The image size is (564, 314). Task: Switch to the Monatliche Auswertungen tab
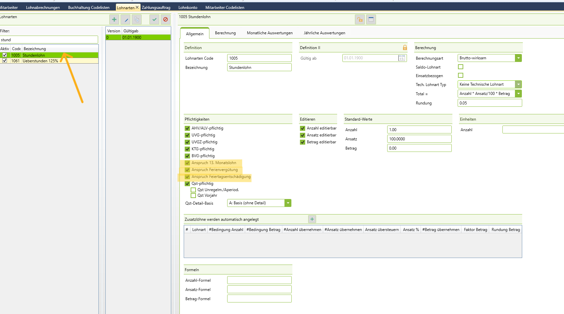coord(270,33)
